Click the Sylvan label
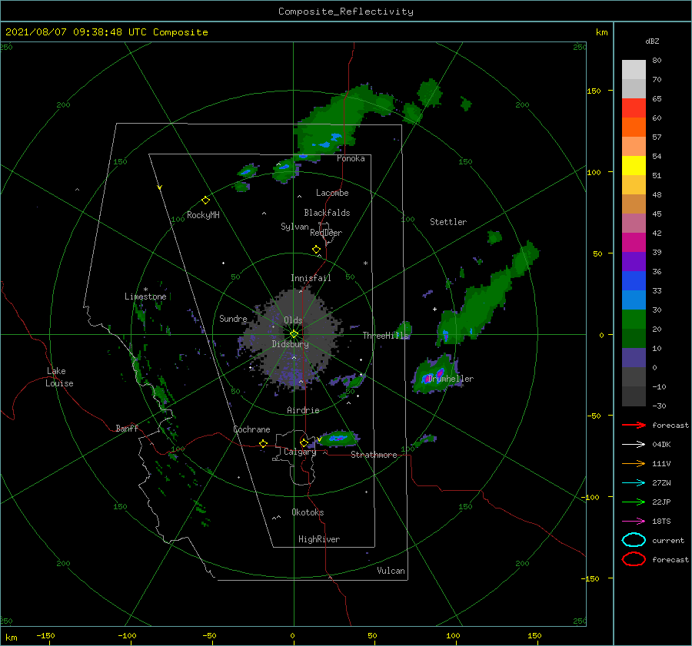692x646 pixels. tap(294, 227)
